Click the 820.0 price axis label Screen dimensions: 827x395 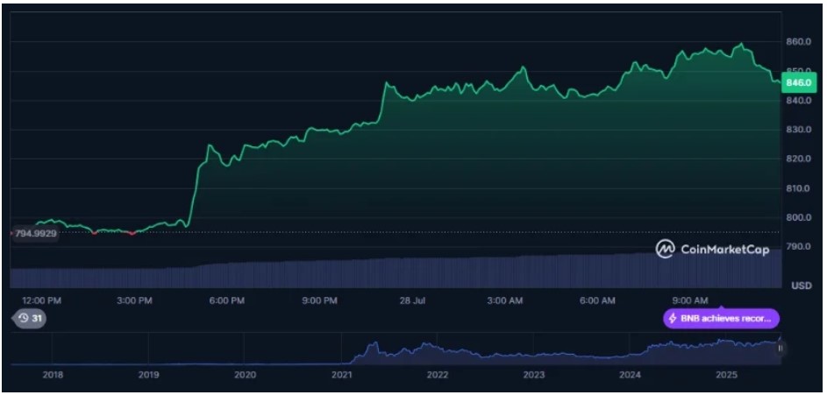(798, 159)
